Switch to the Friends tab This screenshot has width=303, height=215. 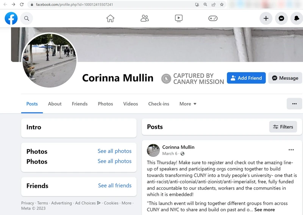coord(80,104)
